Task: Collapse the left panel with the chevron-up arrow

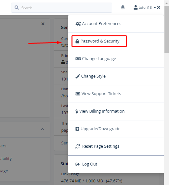Action: click(x=43, y=129)
